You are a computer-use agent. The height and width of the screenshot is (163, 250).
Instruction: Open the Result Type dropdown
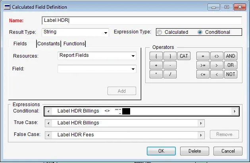pos(106,33)
